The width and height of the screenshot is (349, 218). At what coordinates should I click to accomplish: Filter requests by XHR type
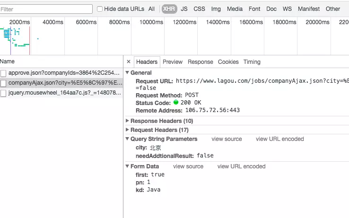[x=168, y=9]
